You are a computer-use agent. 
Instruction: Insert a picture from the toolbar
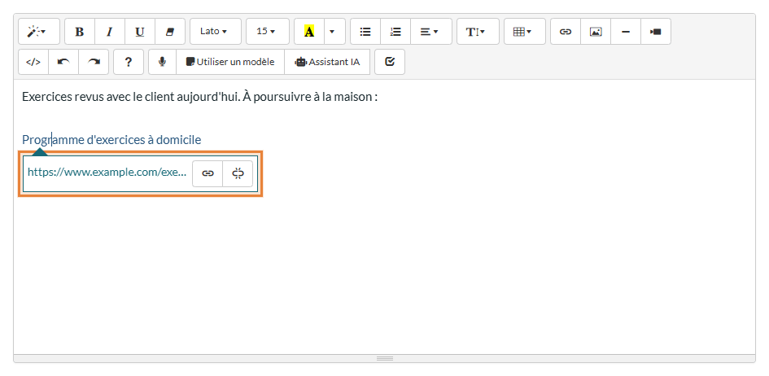596,32
